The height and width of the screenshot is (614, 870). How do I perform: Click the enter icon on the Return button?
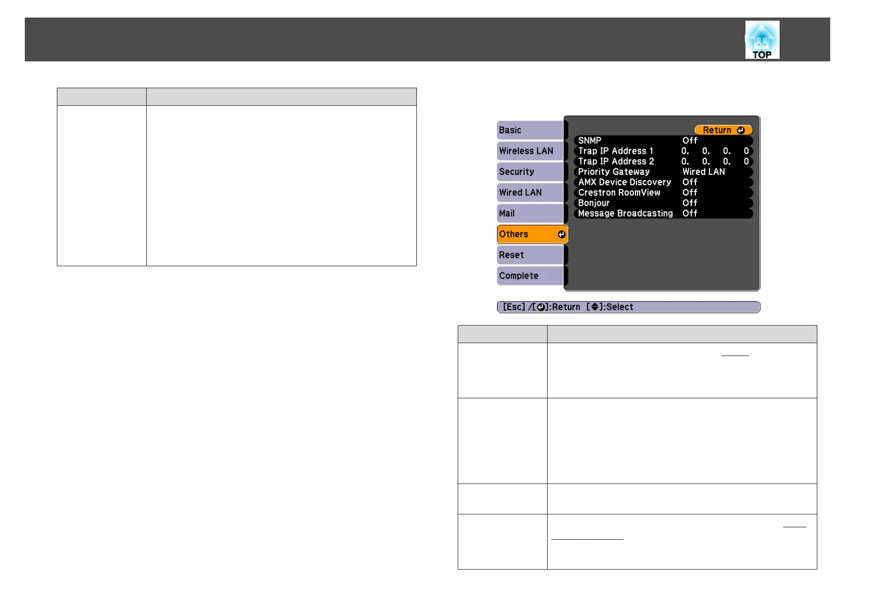tap(741, 130)
